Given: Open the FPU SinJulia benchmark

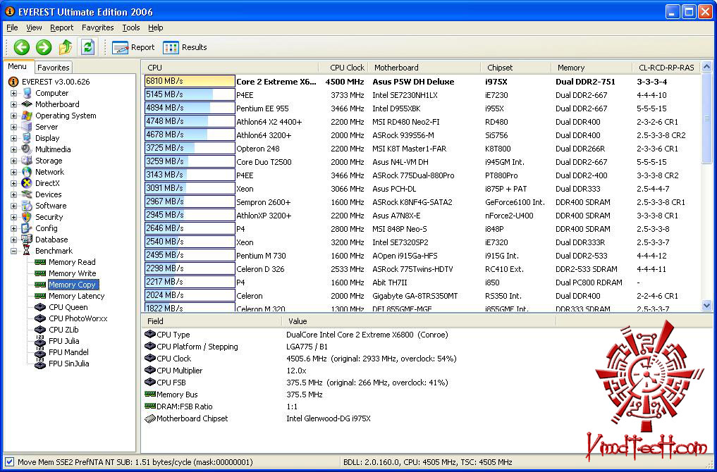Looking at the screenshot, I should tap(68, 364).
